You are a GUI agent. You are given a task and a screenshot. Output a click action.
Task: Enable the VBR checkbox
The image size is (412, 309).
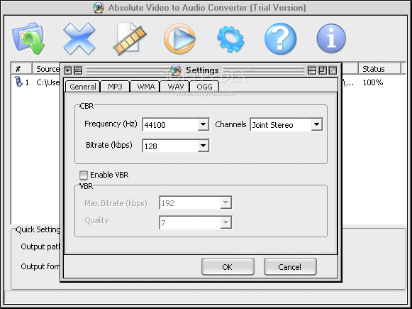(x=84, y=175)
